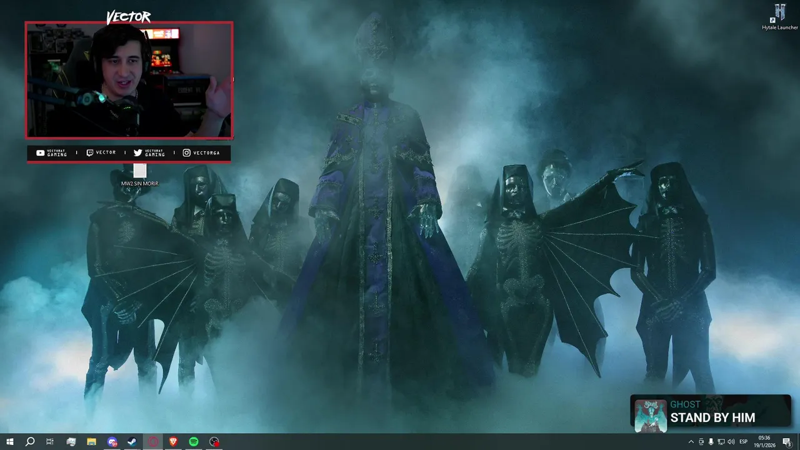
Task: Open the network status tray icon
Action: (721, 442)
